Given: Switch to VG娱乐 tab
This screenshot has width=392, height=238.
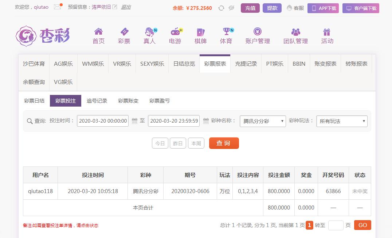Looking at the screenshot, I should pyautogui.click(x=63, y=82).
